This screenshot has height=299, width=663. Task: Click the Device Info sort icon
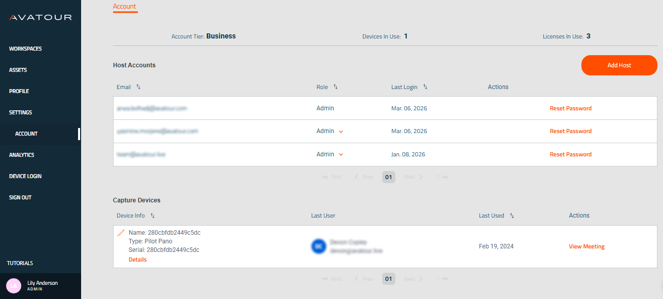pyautogui.click(x=152, y=215)
